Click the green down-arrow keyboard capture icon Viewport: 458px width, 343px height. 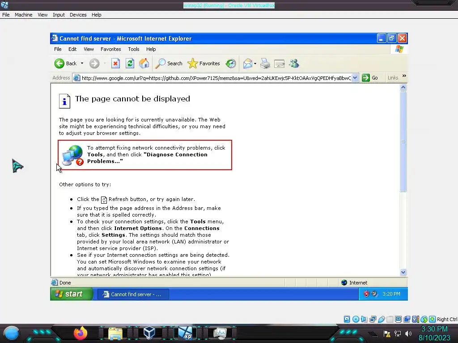tap(433, 319)
